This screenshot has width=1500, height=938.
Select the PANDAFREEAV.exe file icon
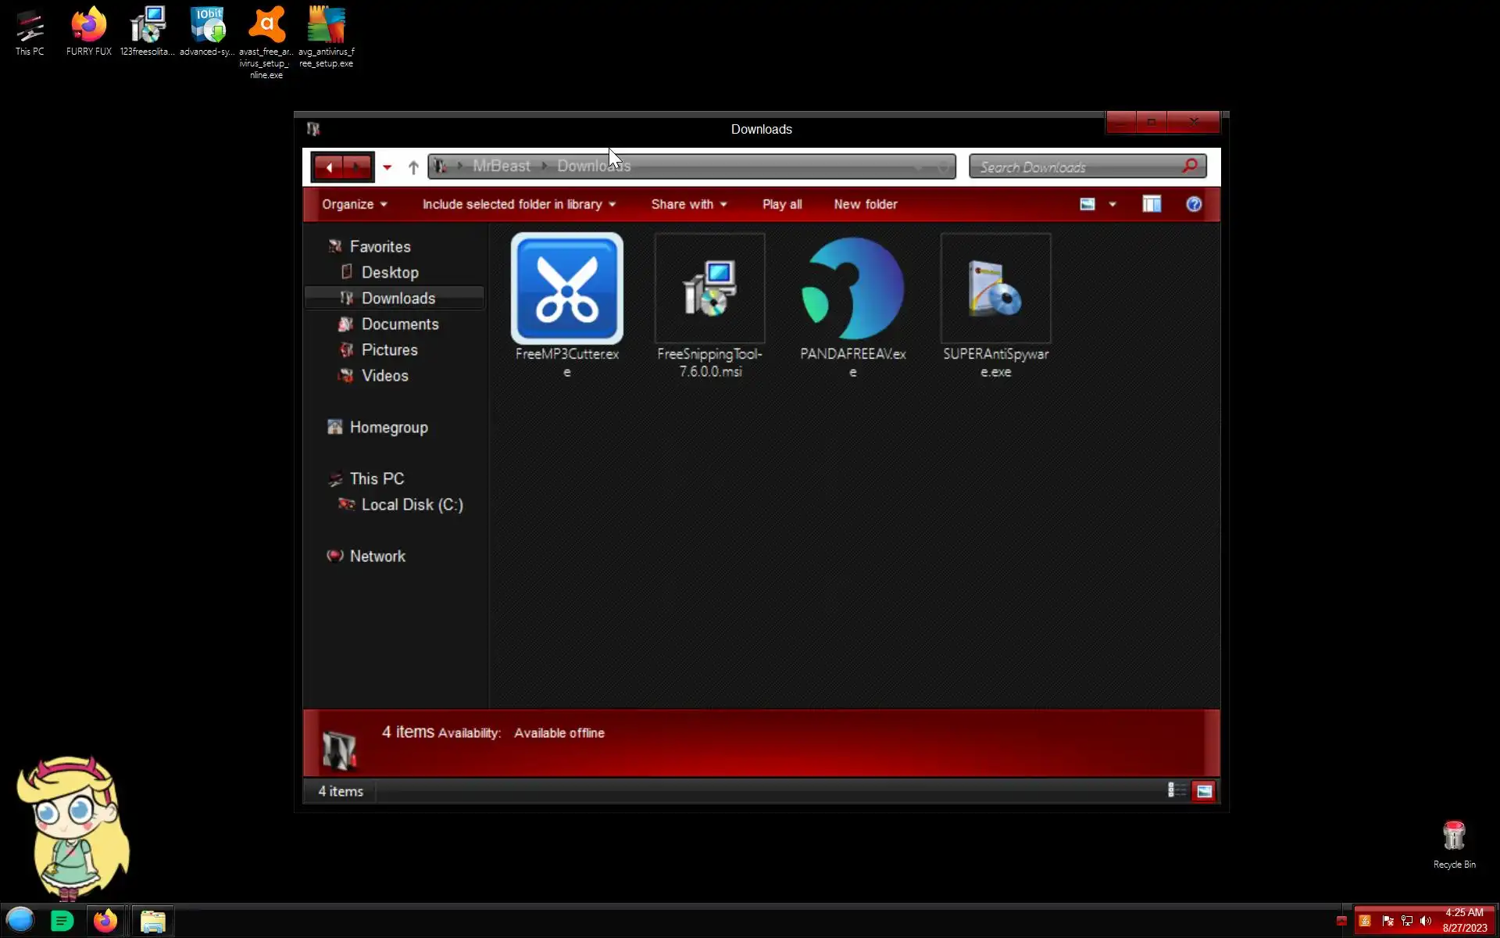coord(852,289)
